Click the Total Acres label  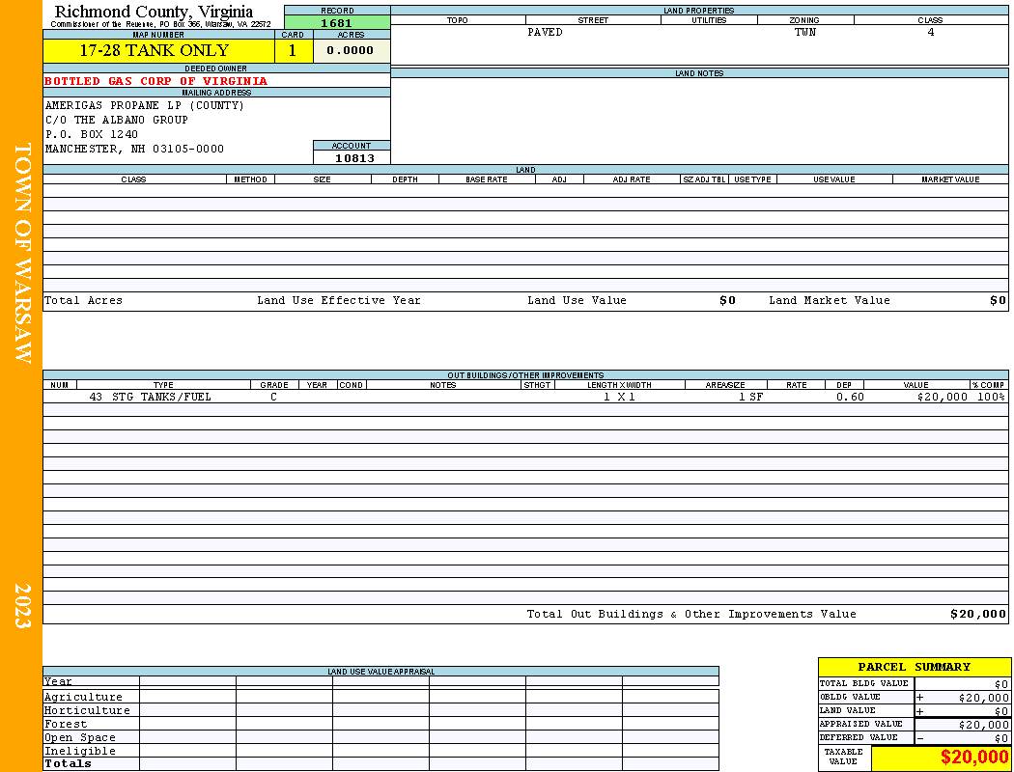point(83,300)
